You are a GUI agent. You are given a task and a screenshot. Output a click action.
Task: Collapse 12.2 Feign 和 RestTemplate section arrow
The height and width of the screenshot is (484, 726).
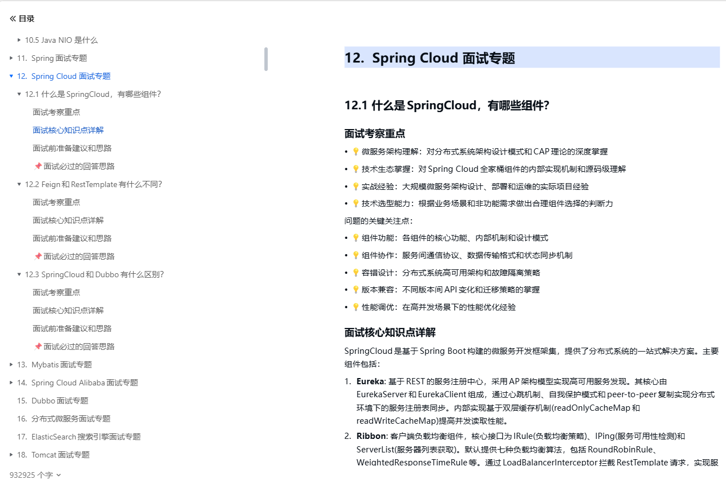coord(19,184)
